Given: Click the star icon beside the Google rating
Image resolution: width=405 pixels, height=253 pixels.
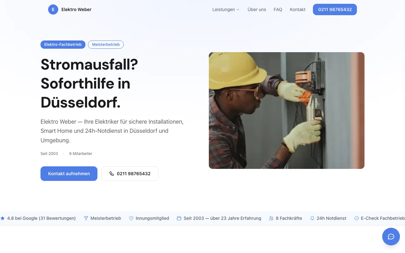Looking at the screenshot, I should pos(3,218).
